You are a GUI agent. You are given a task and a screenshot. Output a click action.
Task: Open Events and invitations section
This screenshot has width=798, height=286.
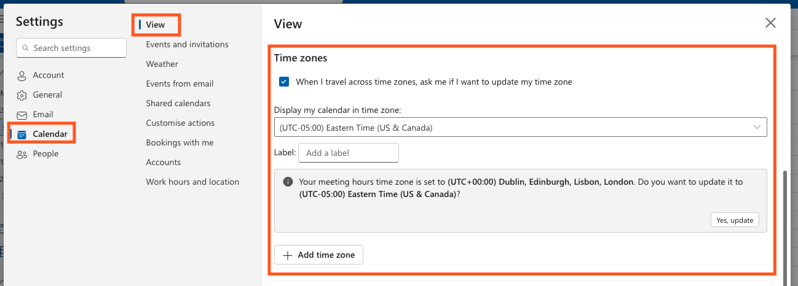(187, 44)
